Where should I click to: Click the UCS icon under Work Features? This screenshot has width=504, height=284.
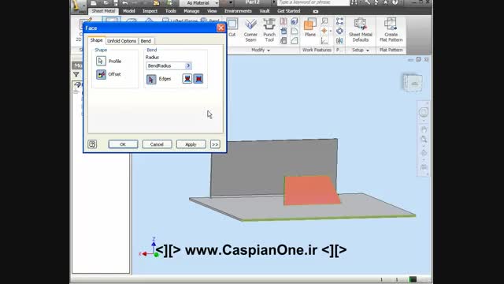pyautogui.click(x=324, y=40)
